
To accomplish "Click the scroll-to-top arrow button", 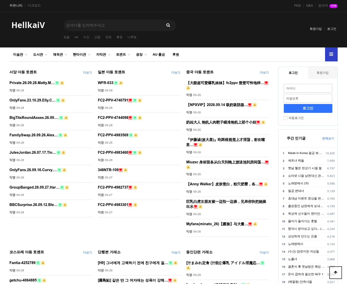I will pyautogui.click(x=336, y=273).
